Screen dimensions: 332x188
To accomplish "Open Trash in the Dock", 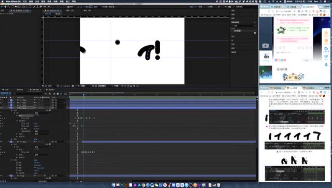I will point(219,185).
